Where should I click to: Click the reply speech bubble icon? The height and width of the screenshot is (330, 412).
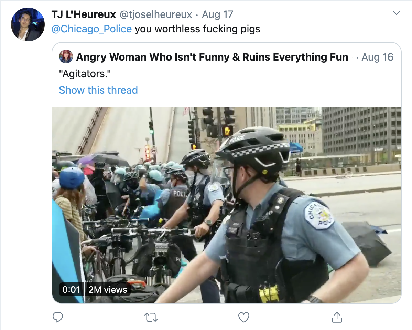click(57, 317)
